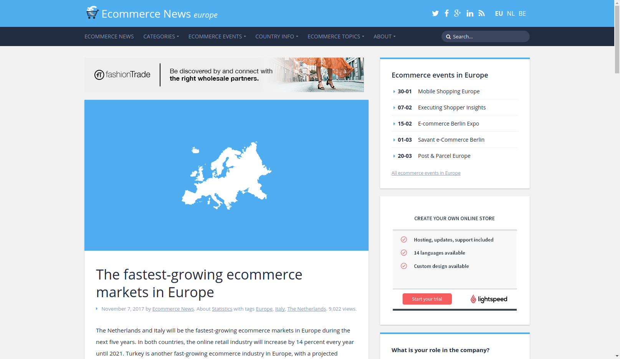Open The Netherlands tag link
Screen dimensions: 620x359
click(306, 309)
